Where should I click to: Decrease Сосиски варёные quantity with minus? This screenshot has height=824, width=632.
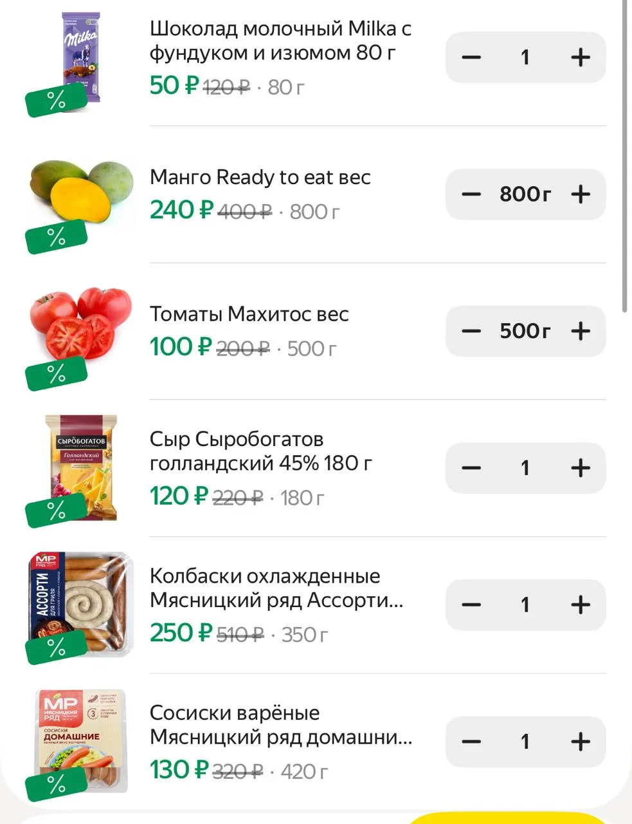click(x=471, y=742)
